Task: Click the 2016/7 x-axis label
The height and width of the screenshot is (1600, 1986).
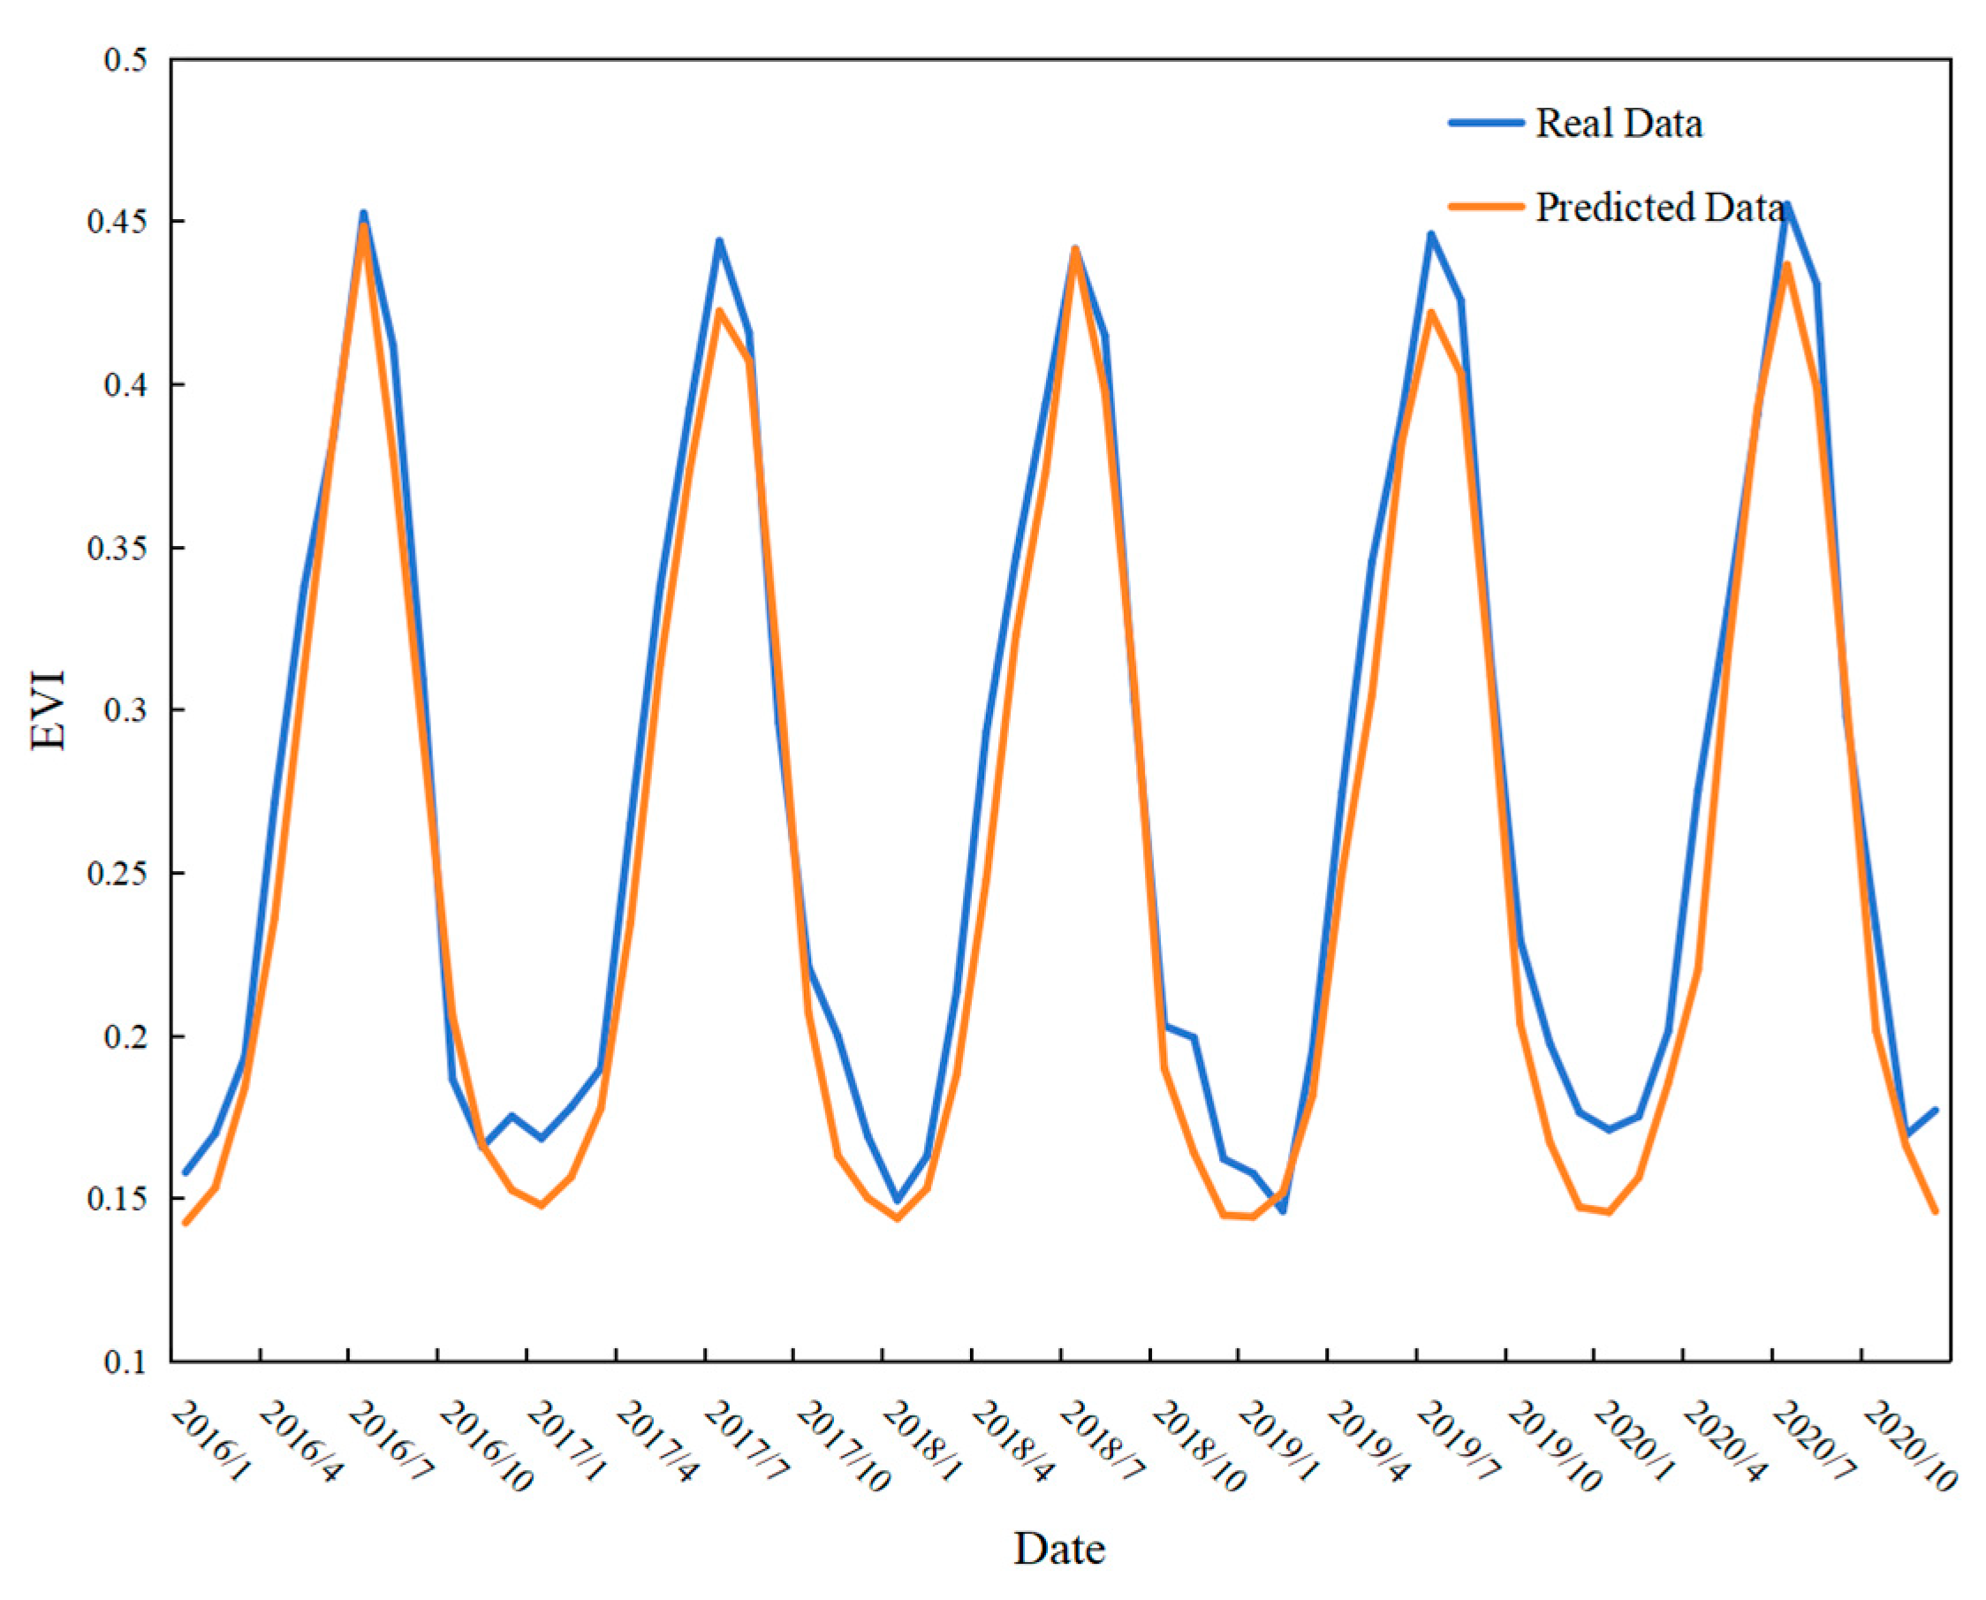Action: coord(390,1443)
